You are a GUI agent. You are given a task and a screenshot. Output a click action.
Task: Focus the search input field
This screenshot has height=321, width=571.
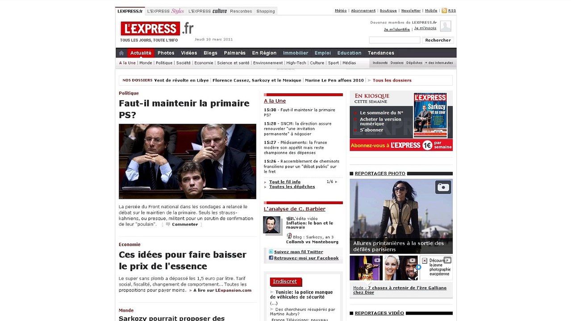pyautogui.click(x=394, y=40)
